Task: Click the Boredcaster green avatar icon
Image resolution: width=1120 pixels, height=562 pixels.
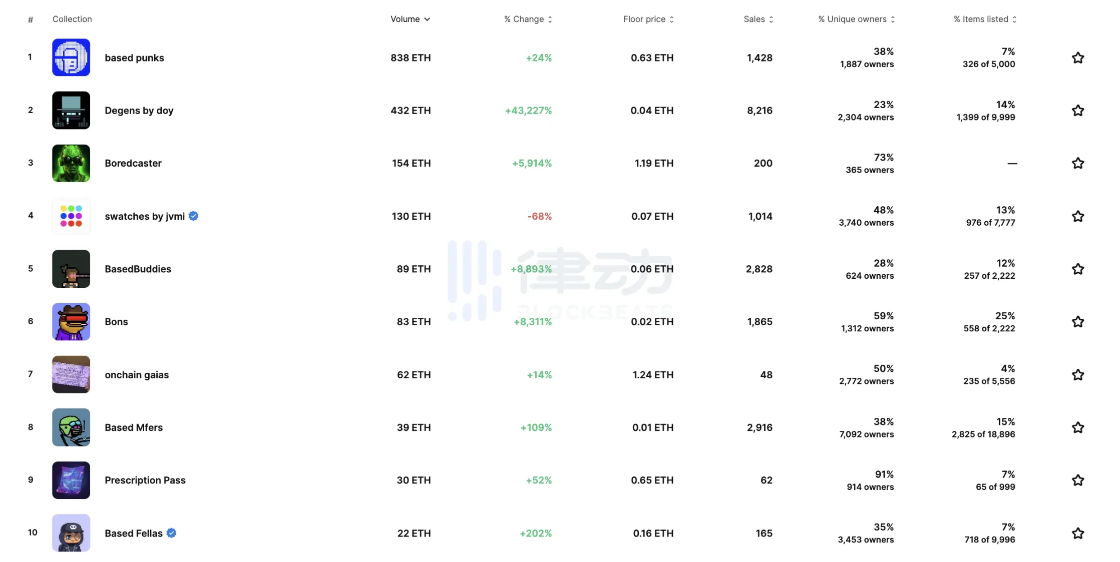Action: [71, 163]
